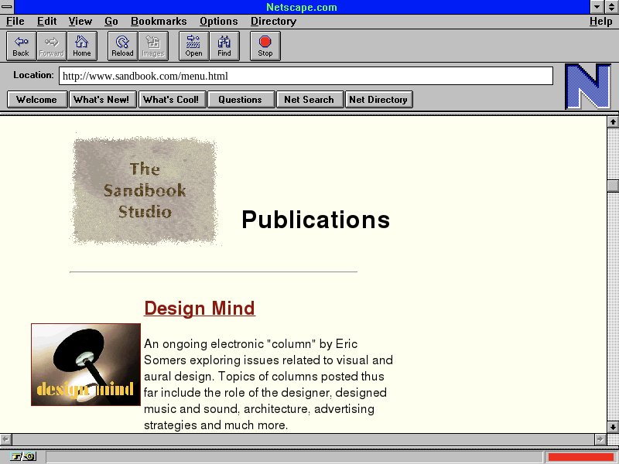The width and height of the screenshot is (619, 464).
Task: Open the Bookmarks menu
Action: pyautogui.click(x=158, y=22)
